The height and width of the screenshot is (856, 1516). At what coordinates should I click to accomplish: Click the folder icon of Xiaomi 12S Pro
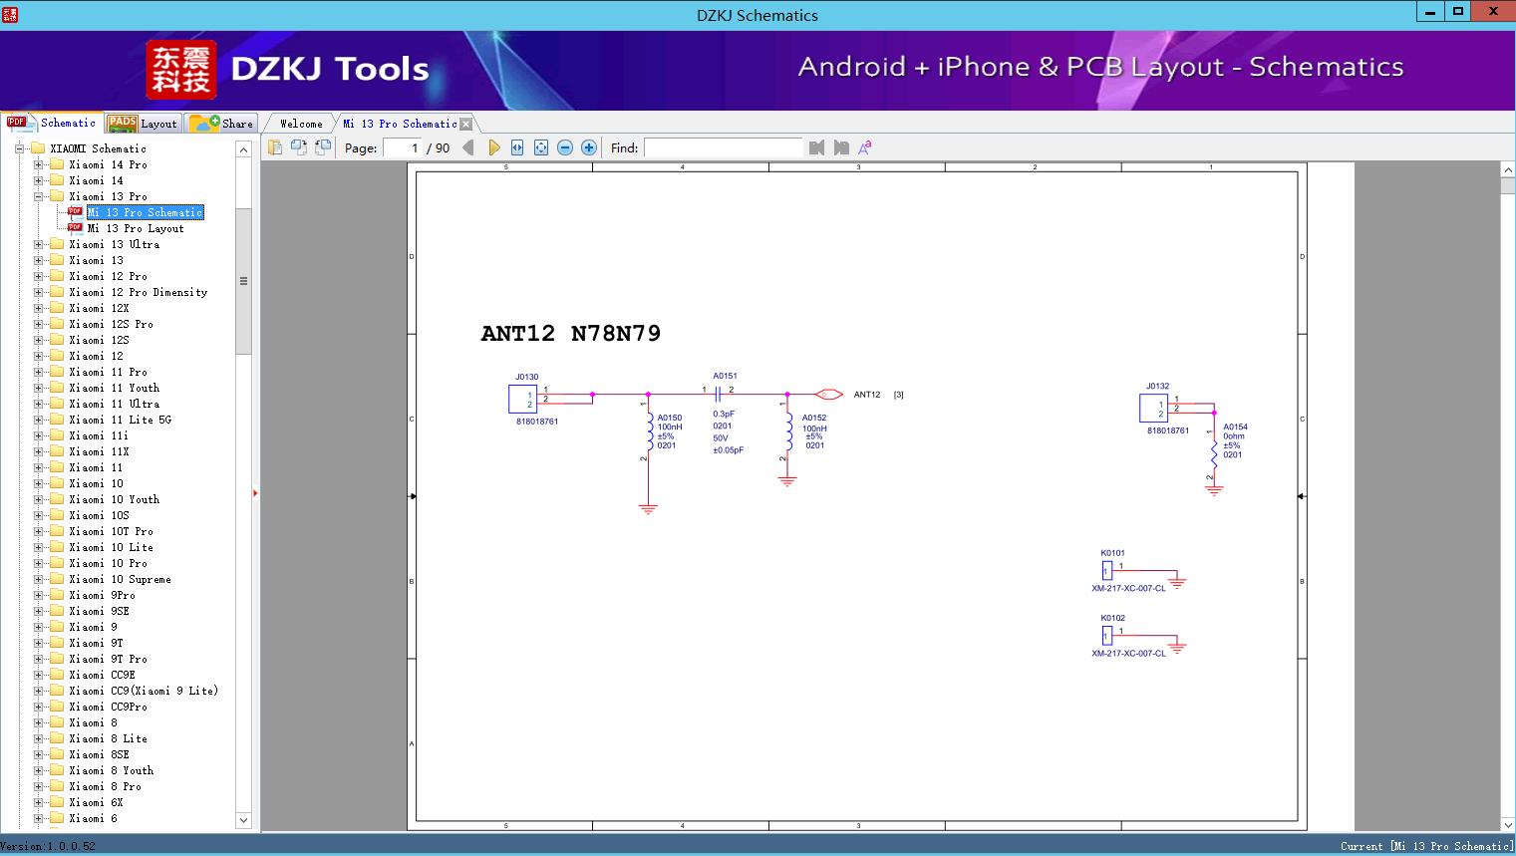(57, 324)
